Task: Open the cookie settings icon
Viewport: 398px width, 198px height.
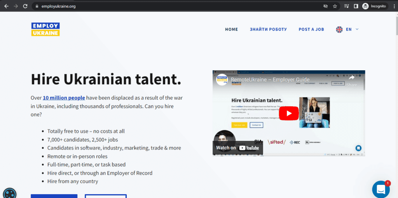Action: click(10, 194)
